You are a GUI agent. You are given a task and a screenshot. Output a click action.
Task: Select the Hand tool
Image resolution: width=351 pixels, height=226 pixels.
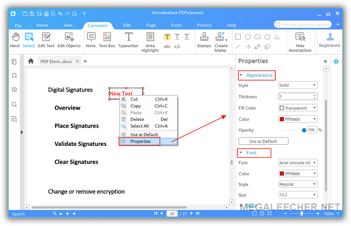pyautogui.click(x=15, y=40)
